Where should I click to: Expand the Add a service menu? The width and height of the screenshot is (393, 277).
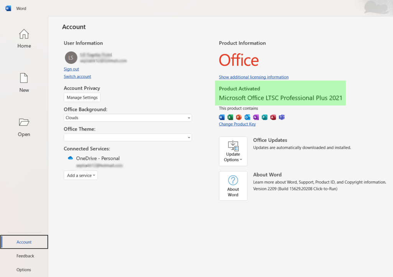(x=81, y=175)
